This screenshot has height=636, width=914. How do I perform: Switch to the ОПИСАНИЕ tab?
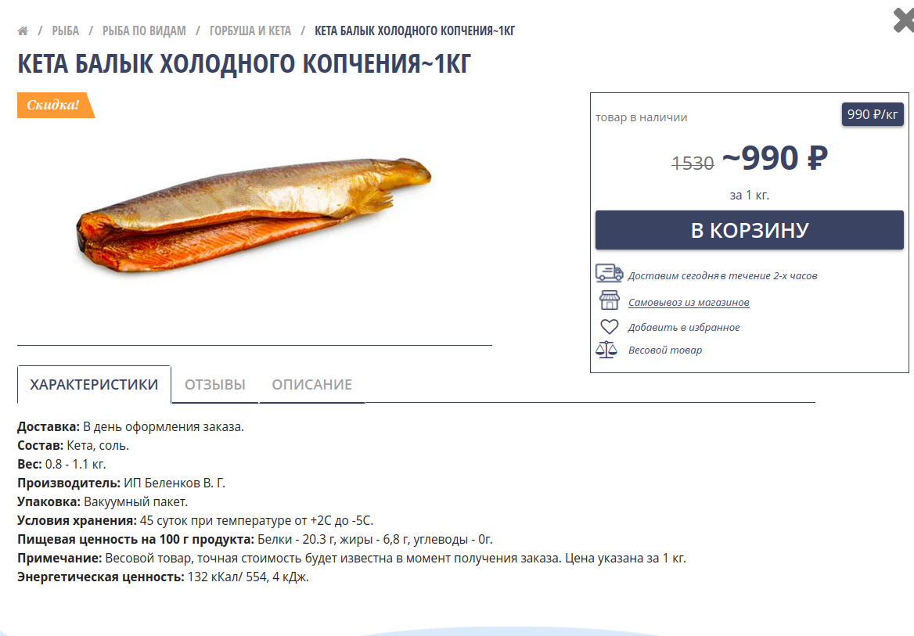click(x=312, y=385)
